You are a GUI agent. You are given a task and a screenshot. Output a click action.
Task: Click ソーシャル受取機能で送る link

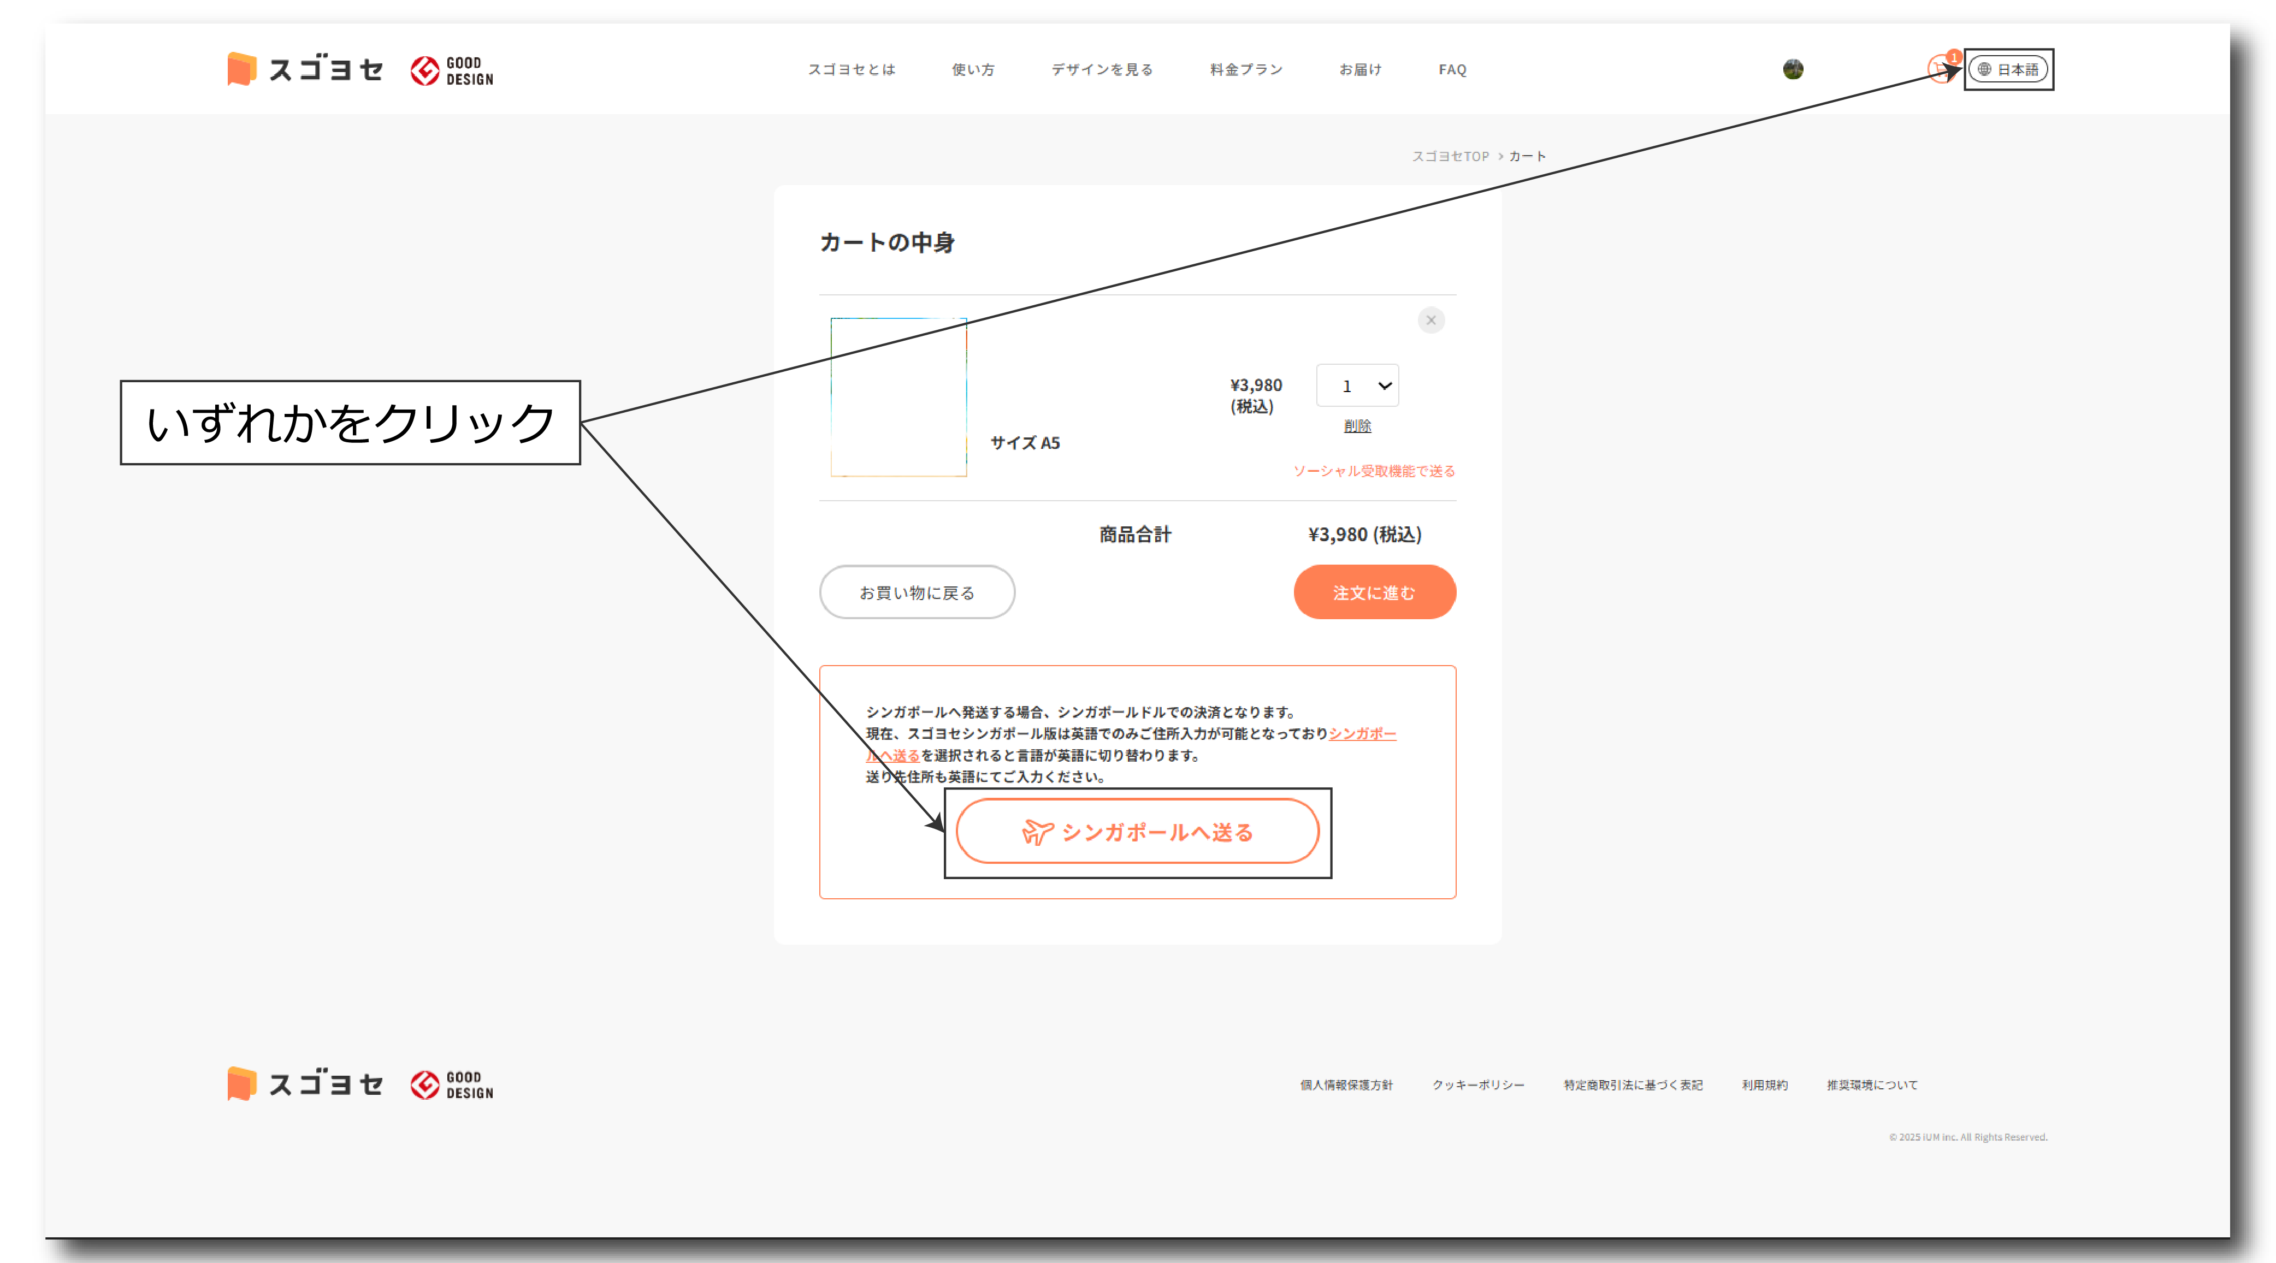click(x=1374, y=471)
